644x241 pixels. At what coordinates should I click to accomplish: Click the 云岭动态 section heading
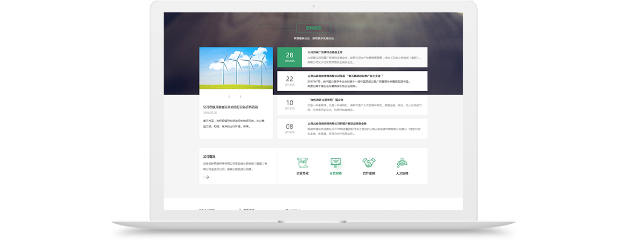313,28
